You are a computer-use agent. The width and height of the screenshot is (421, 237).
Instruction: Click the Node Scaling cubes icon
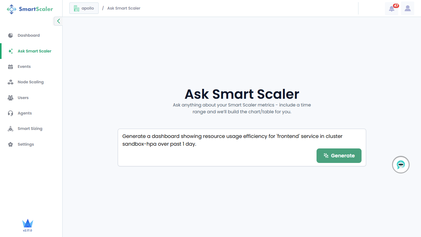(x=10, y=82)
